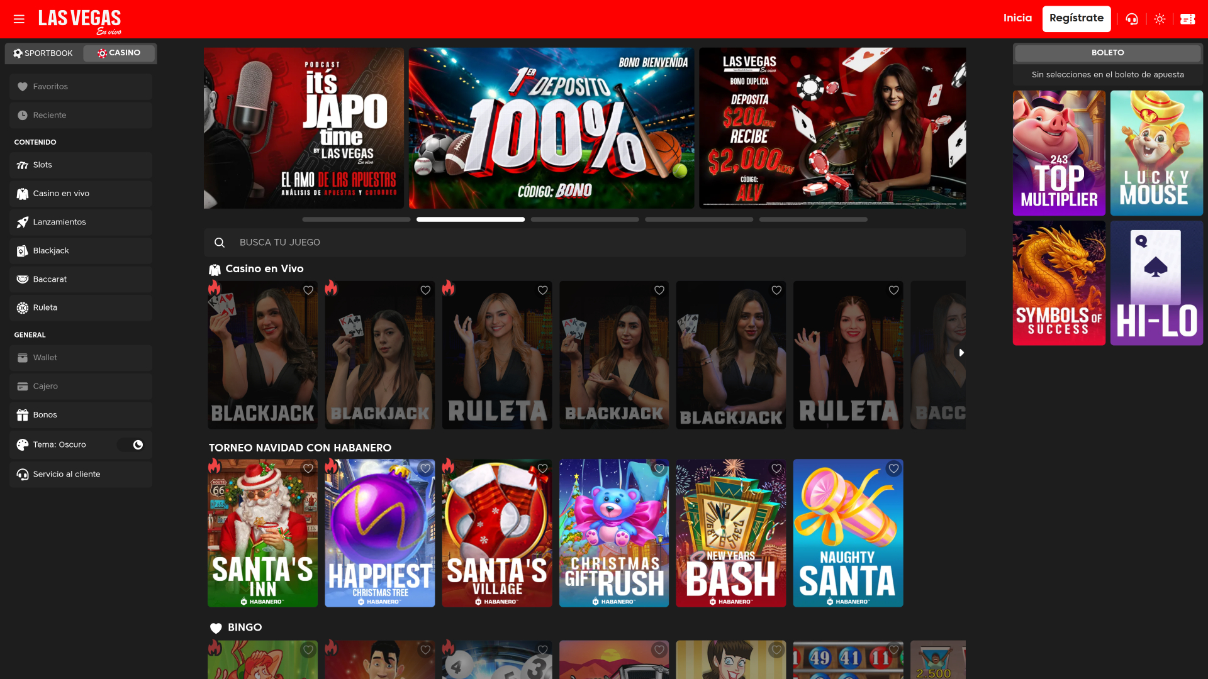Expand the BOLETO bet slip panel

click(1107, 53)
